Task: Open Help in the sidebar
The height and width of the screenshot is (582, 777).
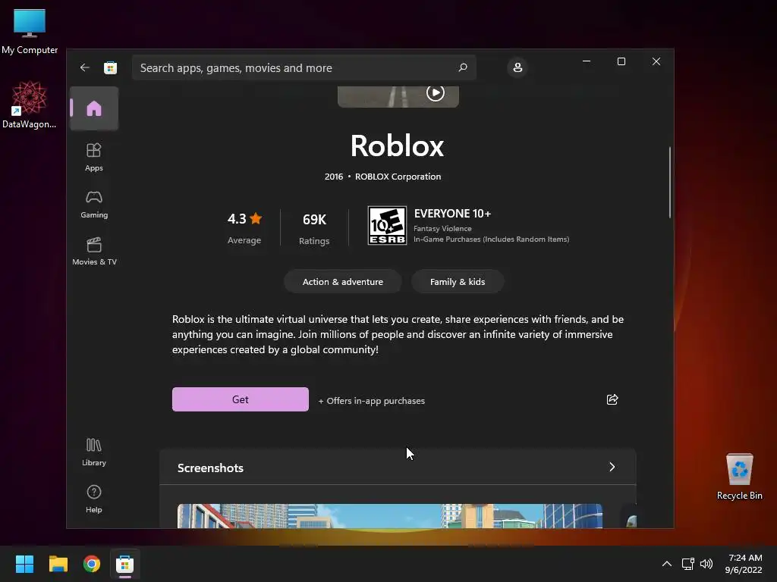Action: coord(94,499)
